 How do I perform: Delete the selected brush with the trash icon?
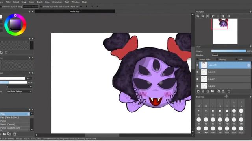pyautogui.click(x=15, y=134)
